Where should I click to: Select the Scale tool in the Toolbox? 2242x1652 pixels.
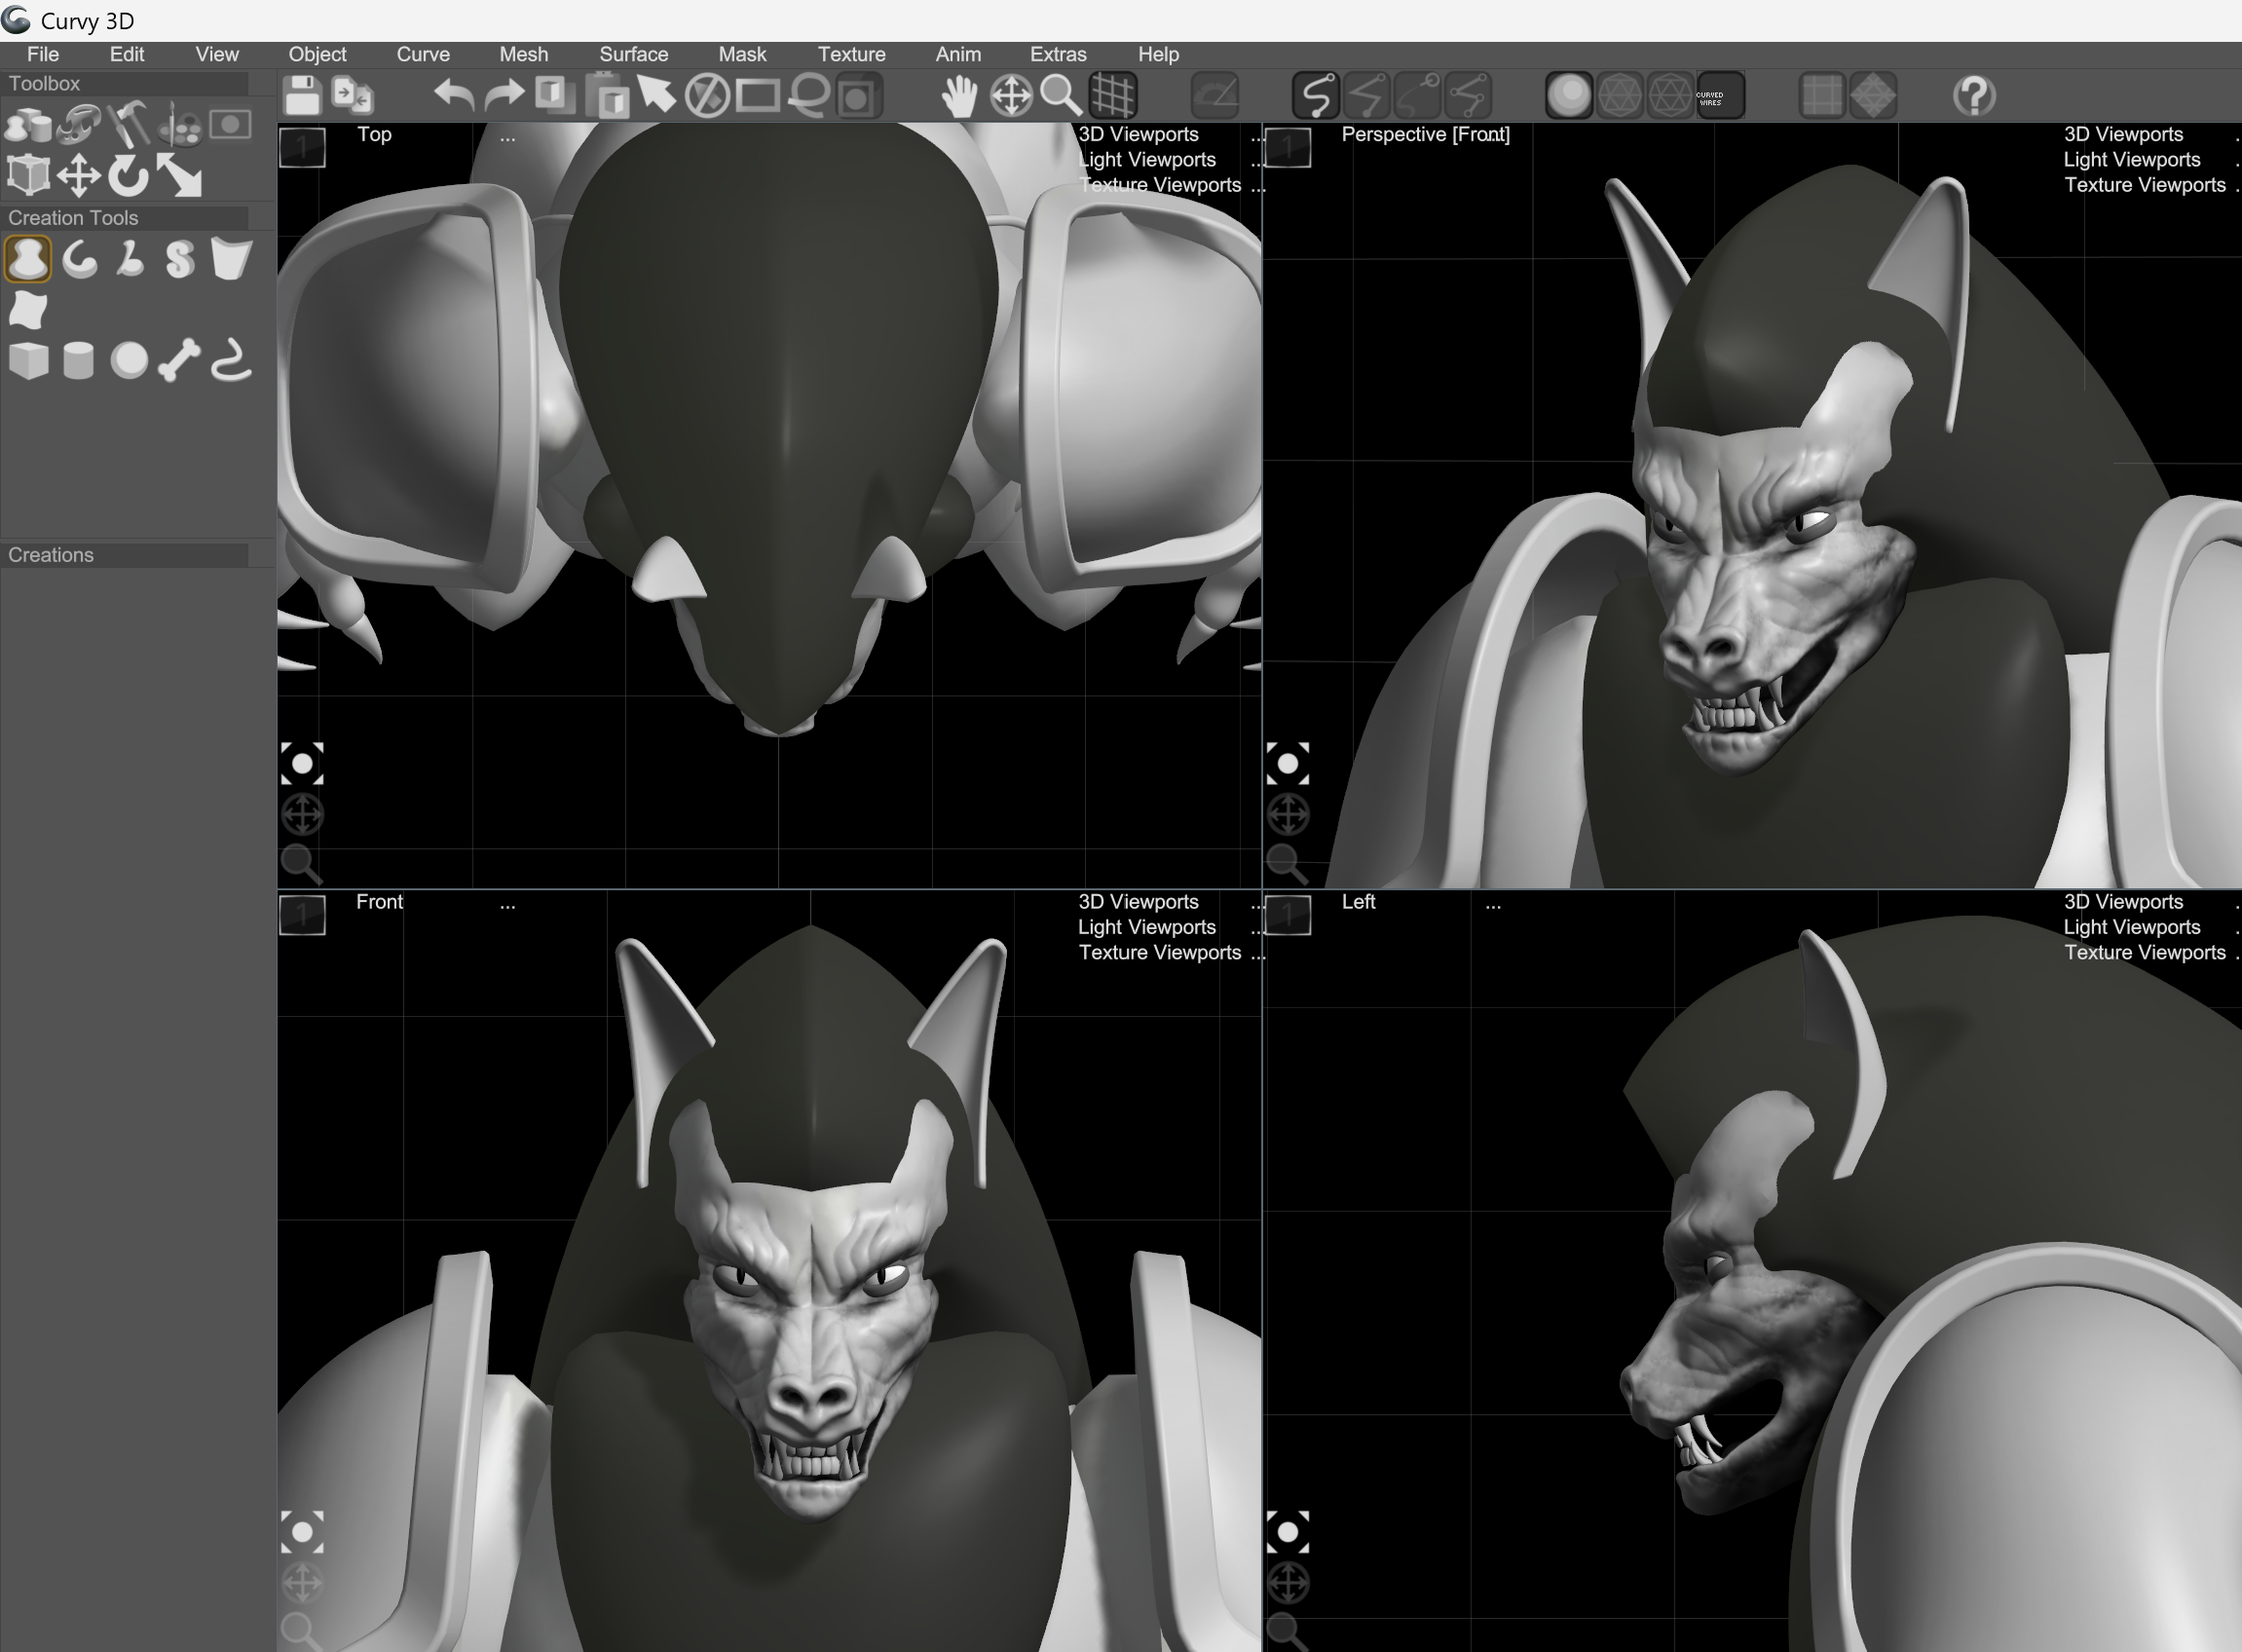[x=180, y=176]
